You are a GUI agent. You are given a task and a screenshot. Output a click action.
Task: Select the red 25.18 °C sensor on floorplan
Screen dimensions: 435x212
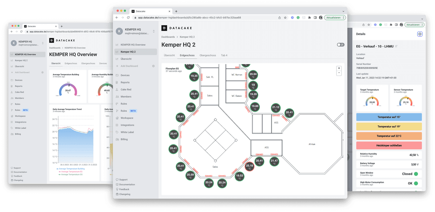tap(250, 167)
